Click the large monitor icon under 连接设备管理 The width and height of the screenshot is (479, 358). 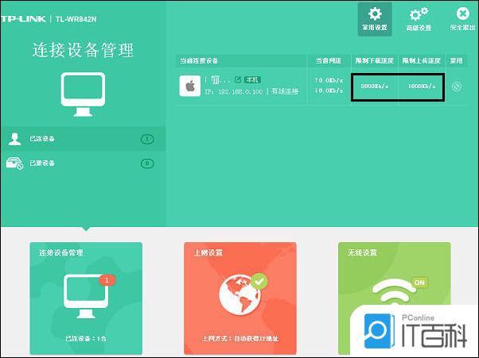pos(83,92)
